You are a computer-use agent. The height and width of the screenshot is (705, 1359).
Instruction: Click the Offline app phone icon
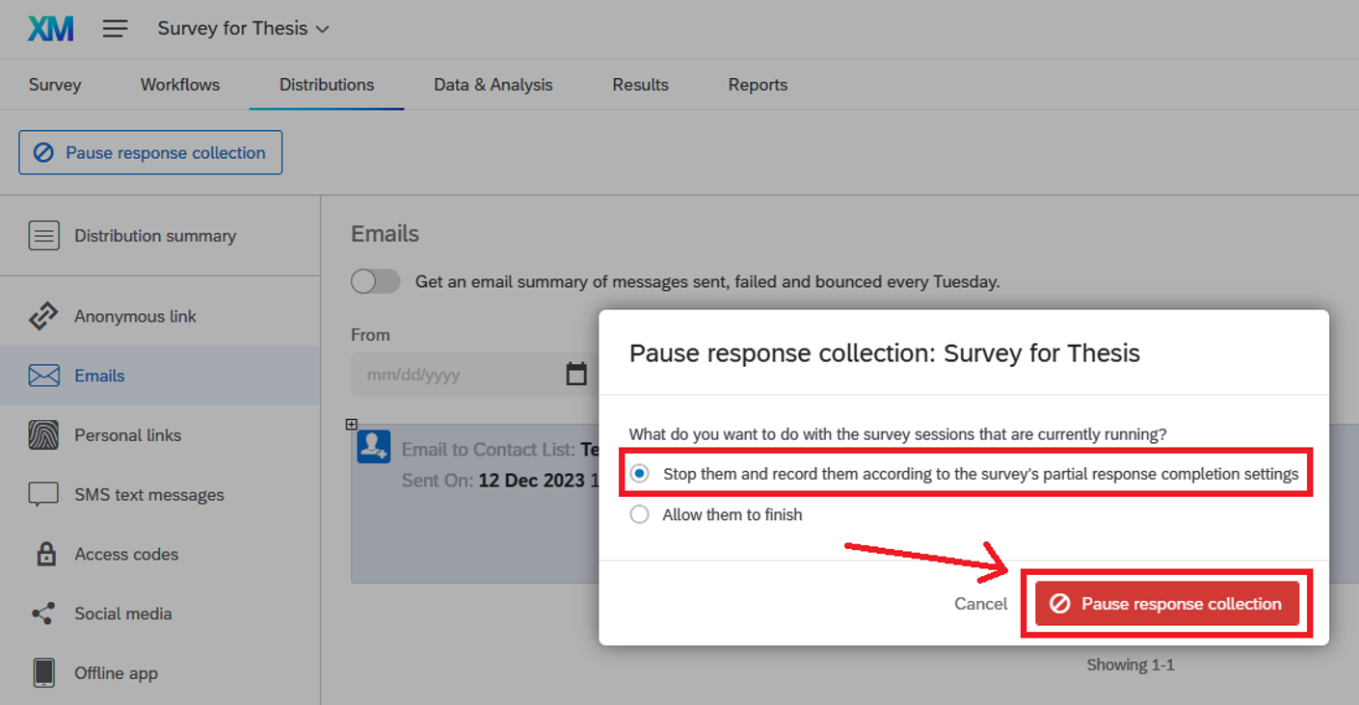[43, 673]
